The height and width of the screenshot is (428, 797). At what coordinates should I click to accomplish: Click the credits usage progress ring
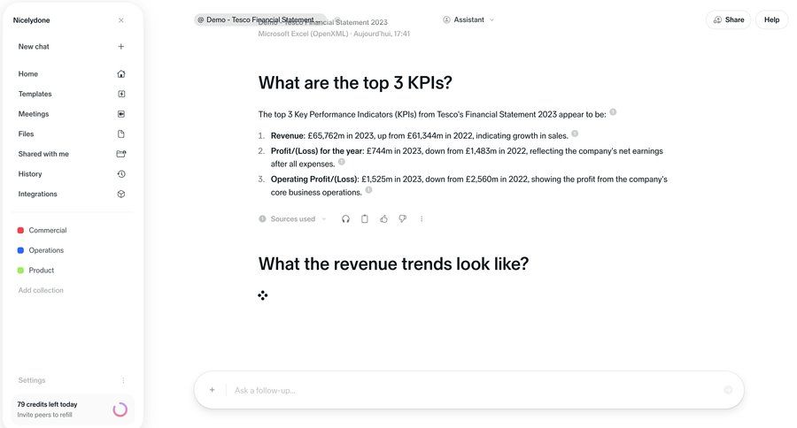pyautogui.click(x=120, y=409)
